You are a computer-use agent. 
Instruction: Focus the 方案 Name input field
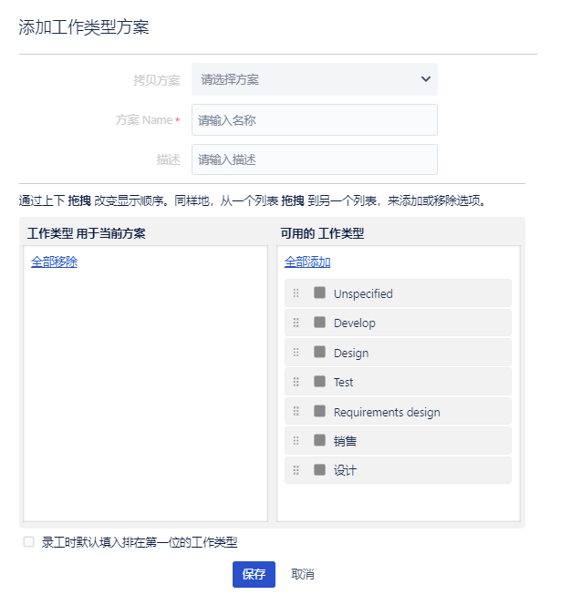(314, 119)
